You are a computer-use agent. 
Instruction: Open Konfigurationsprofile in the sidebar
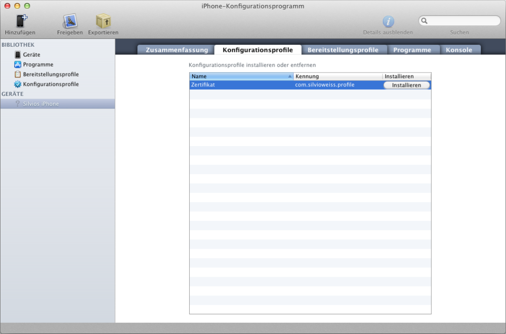[51, 84]
